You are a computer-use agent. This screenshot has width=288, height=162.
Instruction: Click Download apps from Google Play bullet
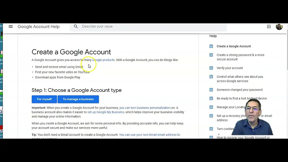coord(58,77)
